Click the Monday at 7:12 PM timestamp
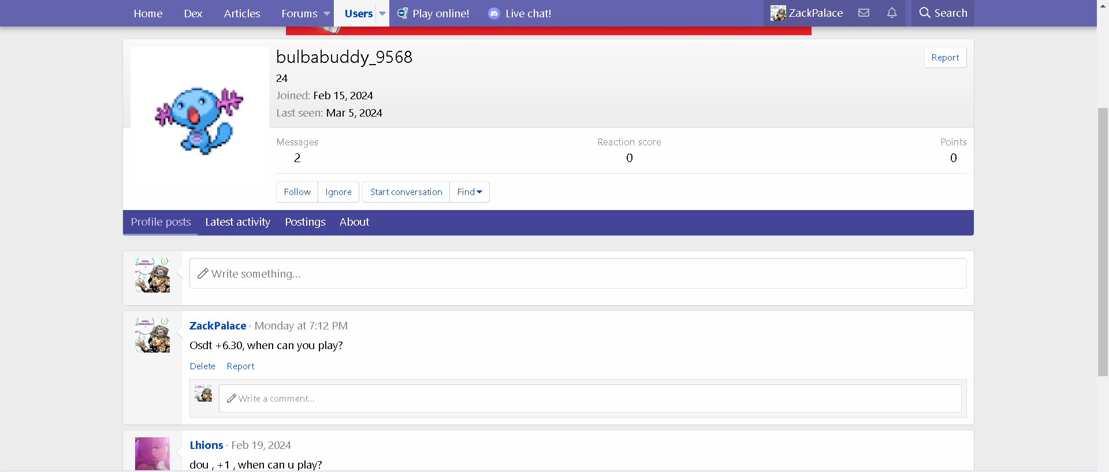Image resolution: width=1109 pixels, height=472 pixels. pos(301,325)
